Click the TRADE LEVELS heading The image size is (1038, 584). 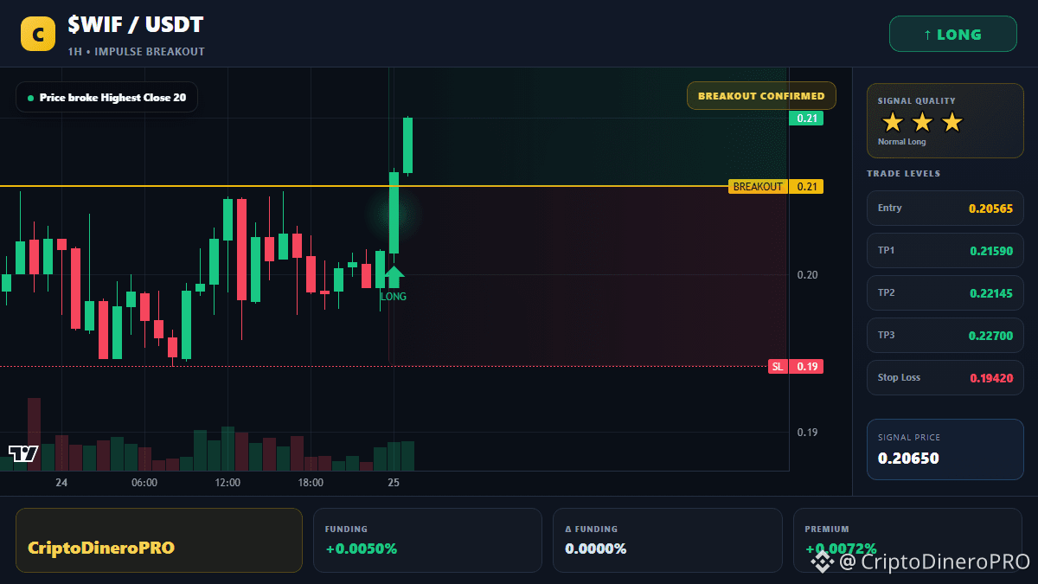(x=903, y=174)
